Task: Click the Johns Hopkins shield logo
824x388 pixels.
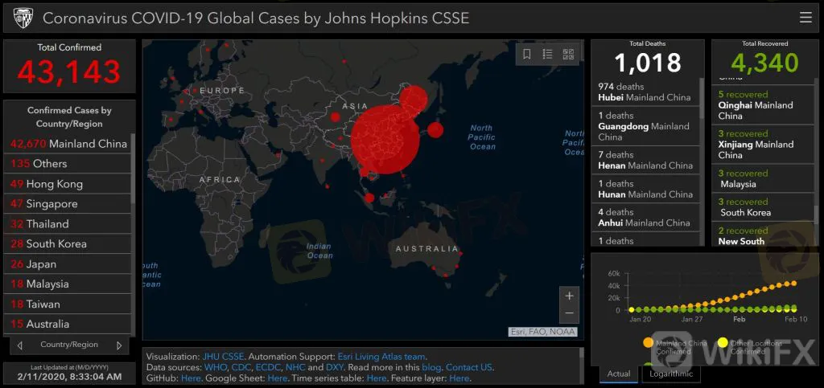Action: 22,18
